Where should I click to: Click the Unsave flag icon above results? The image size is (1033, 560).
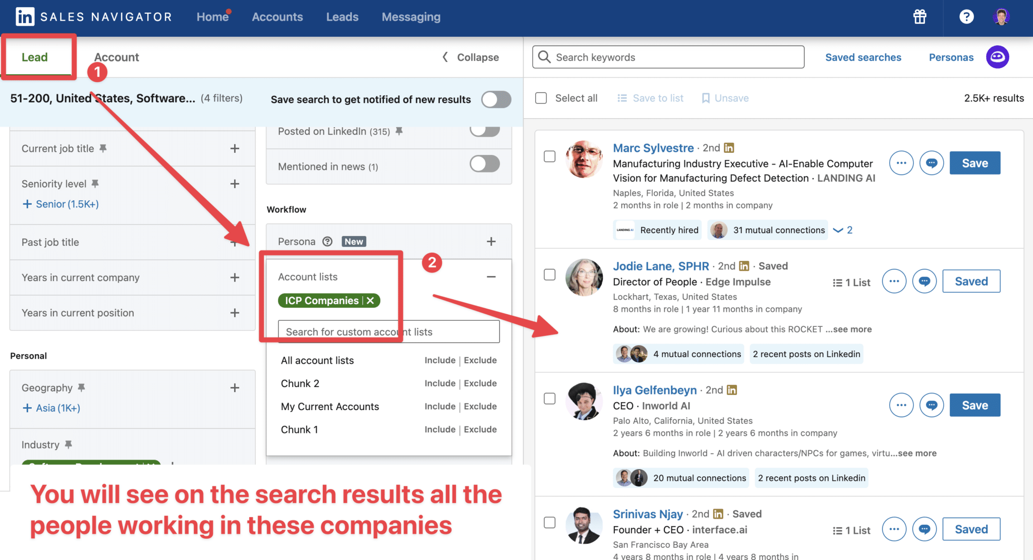click(x=706, y=98)
